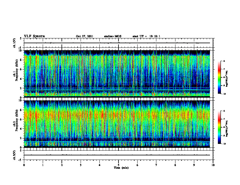Click the "Time (min)" axis label
Screen dimensions: 240x185
pyautogui.click(x=121, y=168)
